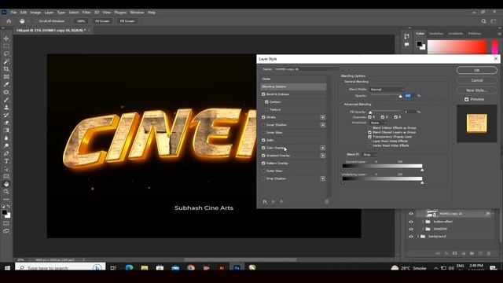Select the Frame tool
503x283 pixels.
coord(6,77)
